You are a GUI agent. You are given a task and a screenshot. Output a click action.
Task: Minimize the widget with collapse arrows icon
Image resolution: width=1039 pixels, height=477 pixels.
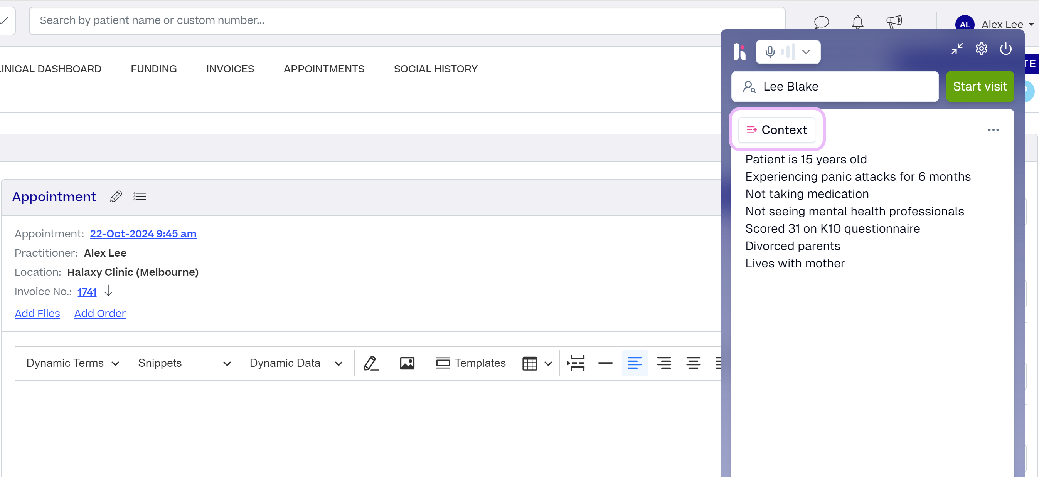tap(957, 49)
